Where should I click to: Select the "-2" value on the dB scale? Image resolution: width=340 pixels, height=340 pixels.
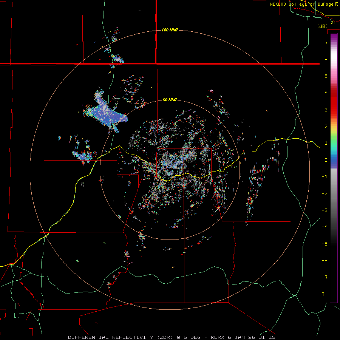coord(325,194)
